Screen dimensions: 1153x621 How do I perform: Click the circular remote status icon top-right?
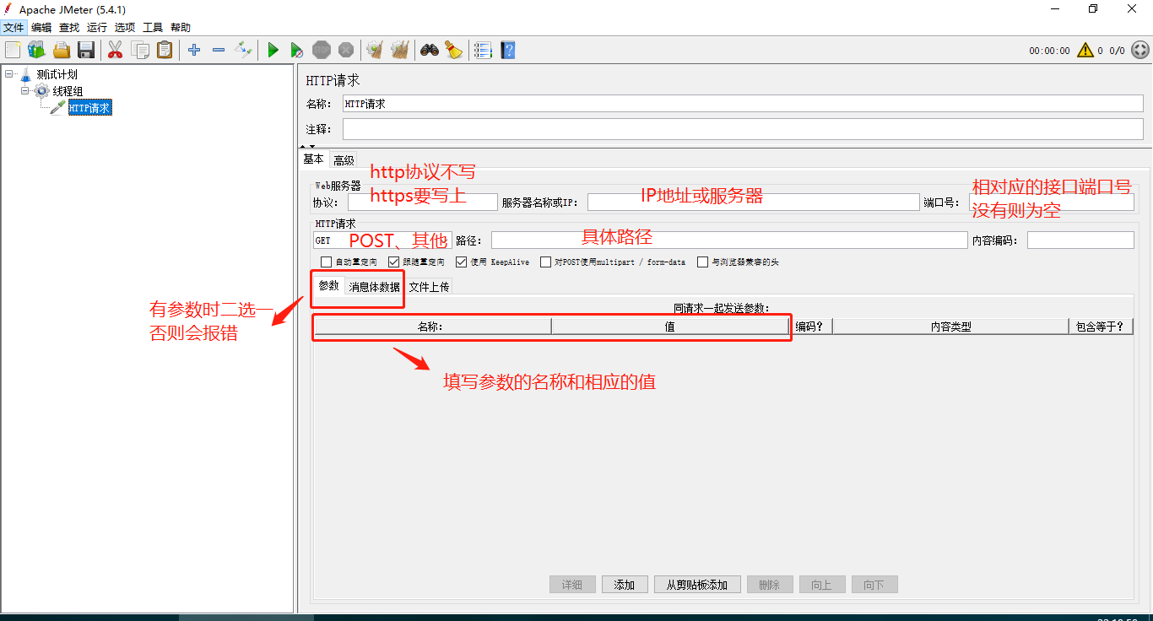pos(1139,50)
